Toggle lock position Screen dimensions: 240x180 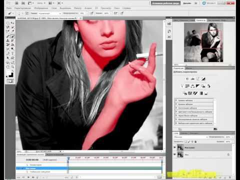192,141
